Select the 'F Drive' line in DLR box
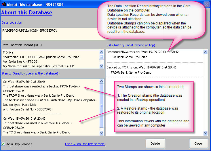Screen dimensions: 211x151 tap(8, 52)
